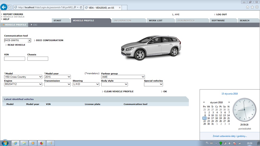This screenshot has height=146, width=260.
Task: Open the HELP section
Action: coord(6,20)
